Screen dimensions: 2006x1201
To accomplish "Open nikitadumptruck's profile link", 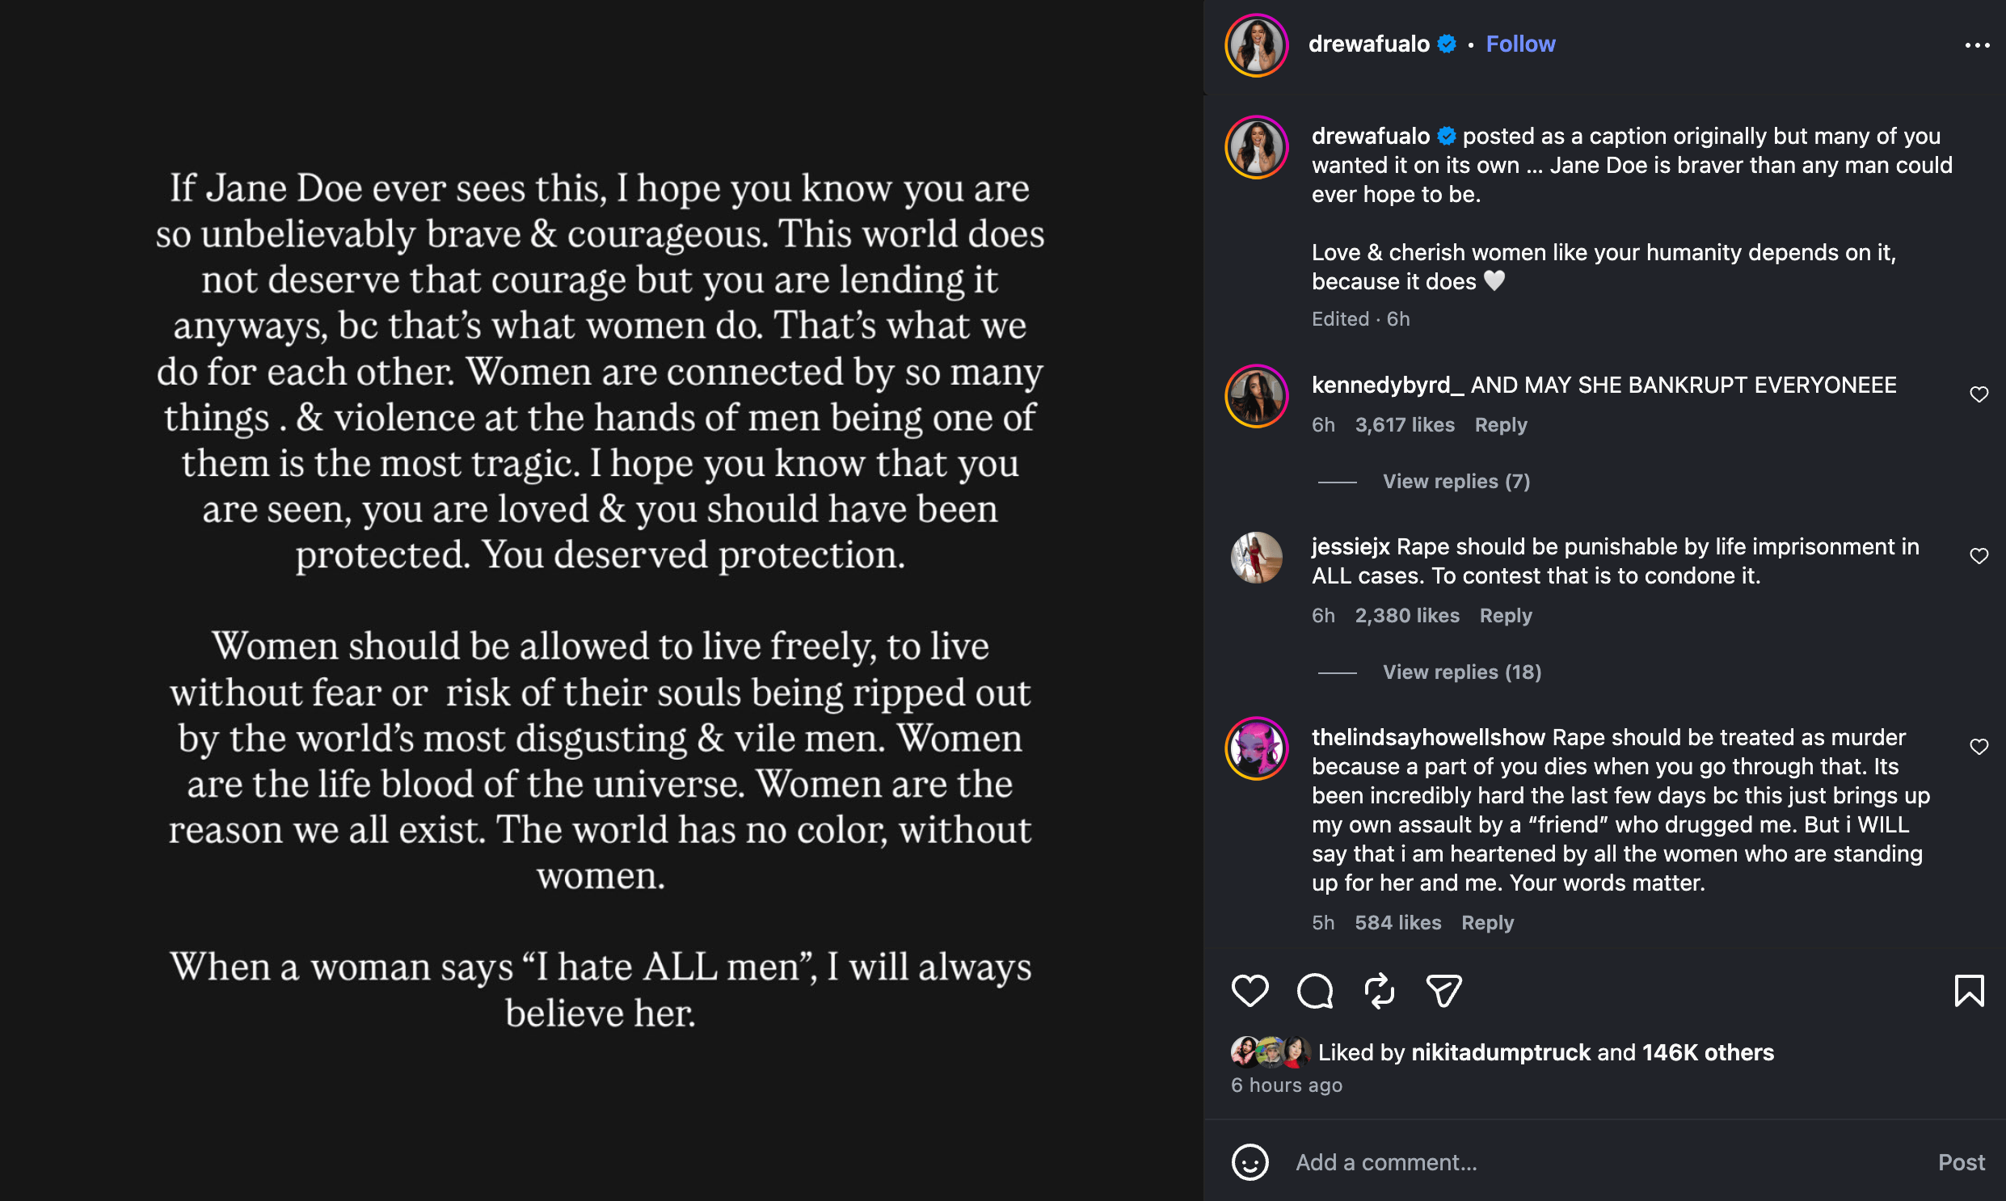I will (x=1500, y=1052).
